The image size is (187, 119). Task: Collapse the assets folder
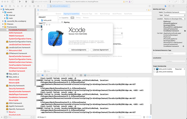point(3,12)
